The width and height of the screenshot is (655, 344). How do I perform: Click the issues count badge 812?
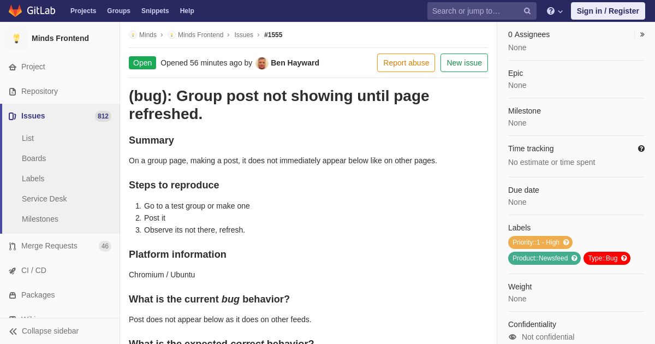[103, 116]
